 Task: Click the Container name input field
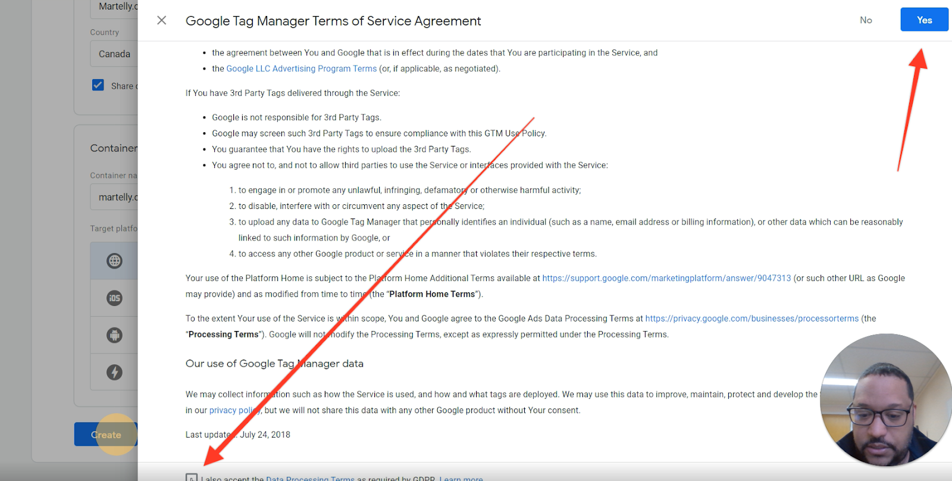(114, 197)
